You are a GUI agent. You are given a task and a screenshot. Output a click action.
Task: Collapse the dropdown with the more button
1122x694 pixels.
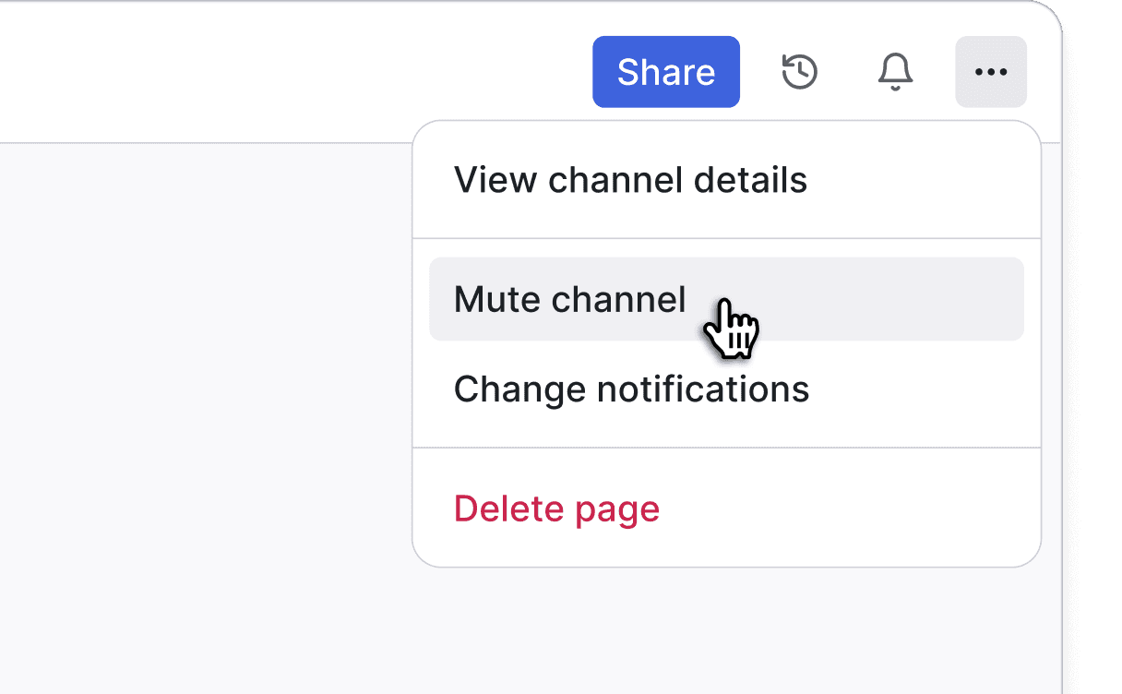pos(991,72)
